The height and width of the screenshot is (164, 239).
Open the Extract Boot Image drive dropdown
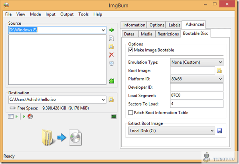tap(172, 131)
